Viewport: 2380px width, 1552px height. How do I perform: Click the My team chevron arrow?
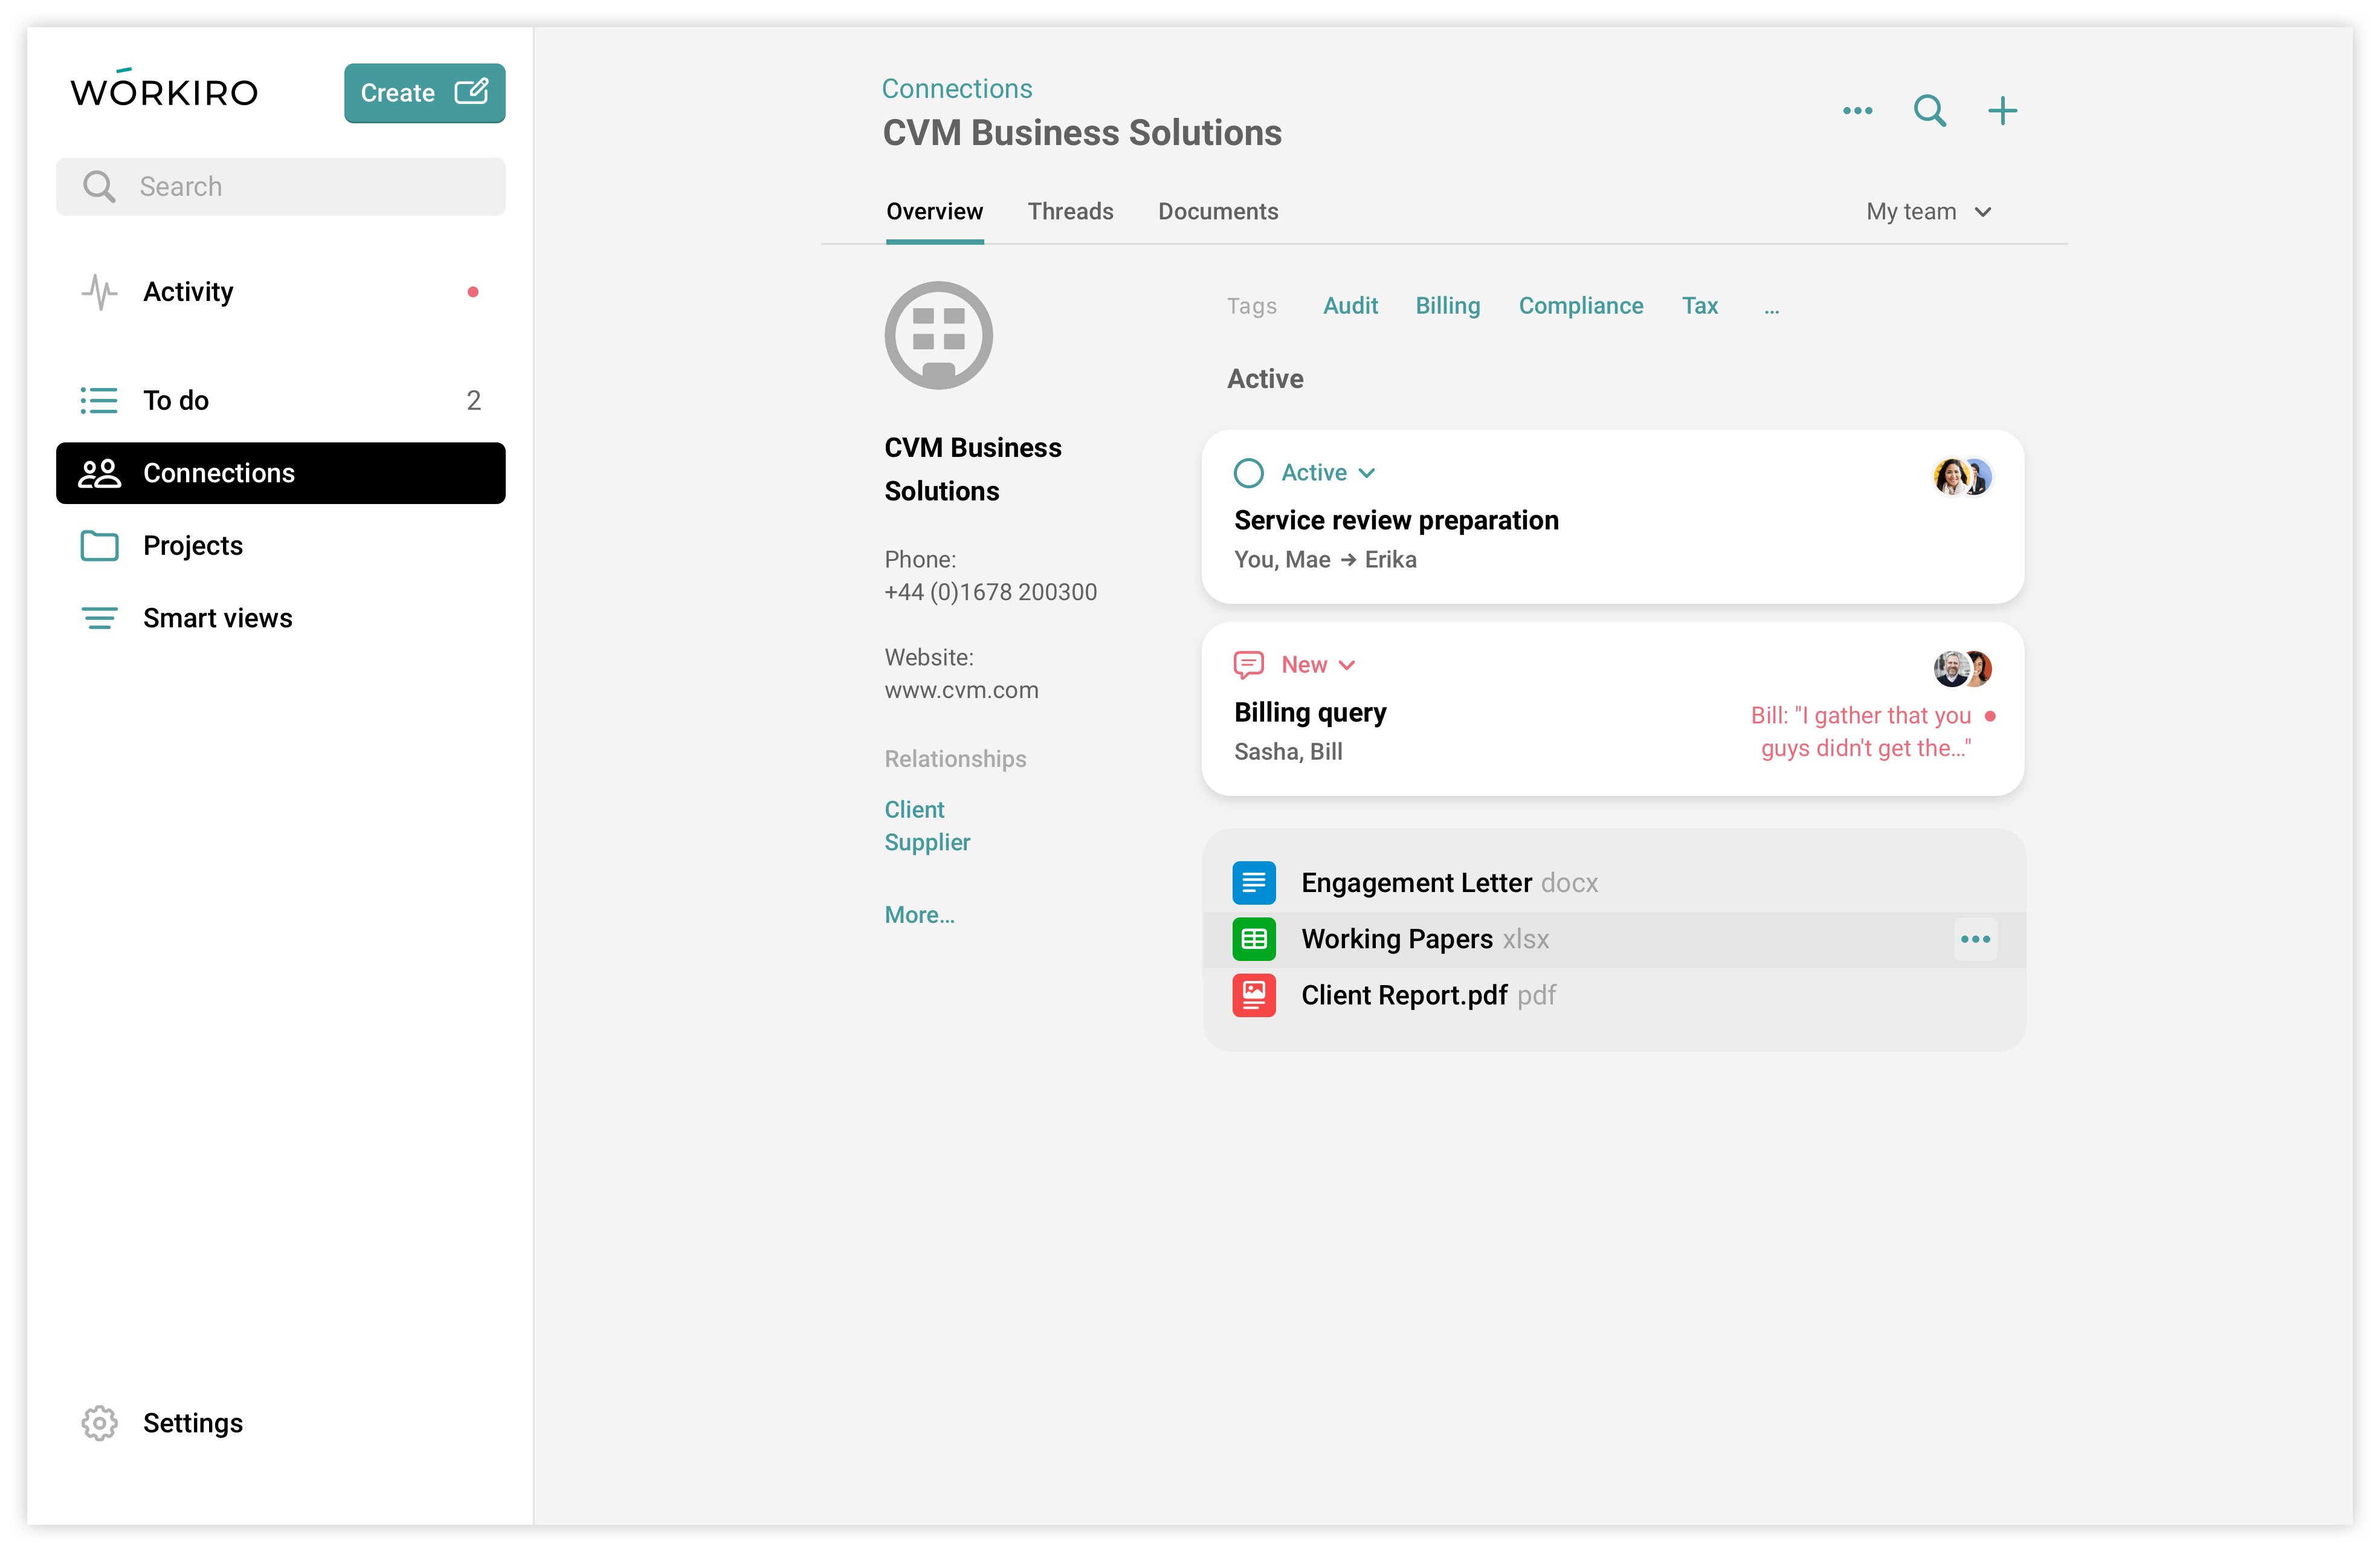[1983, 212]
